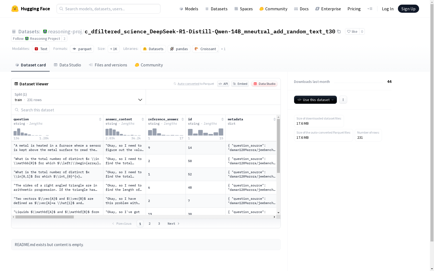434x271 pixels.
Task: Open the API button in Dataset Viewer
Action: click(223, 84)
